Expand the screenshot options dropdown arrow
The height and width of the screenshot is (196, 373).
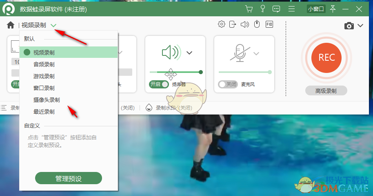coord(360,25)
